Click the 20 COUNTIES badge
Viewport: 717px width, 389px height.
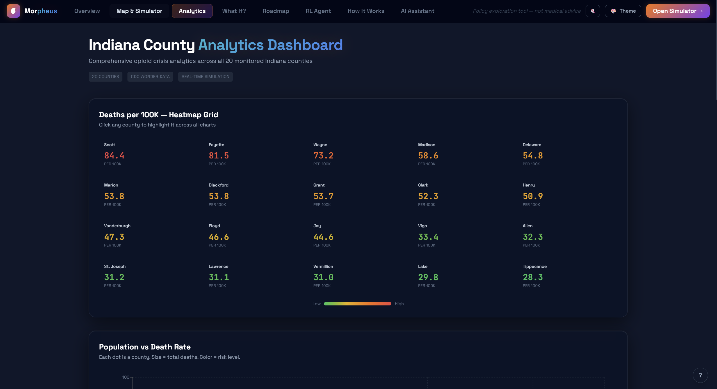pos(105,77)
